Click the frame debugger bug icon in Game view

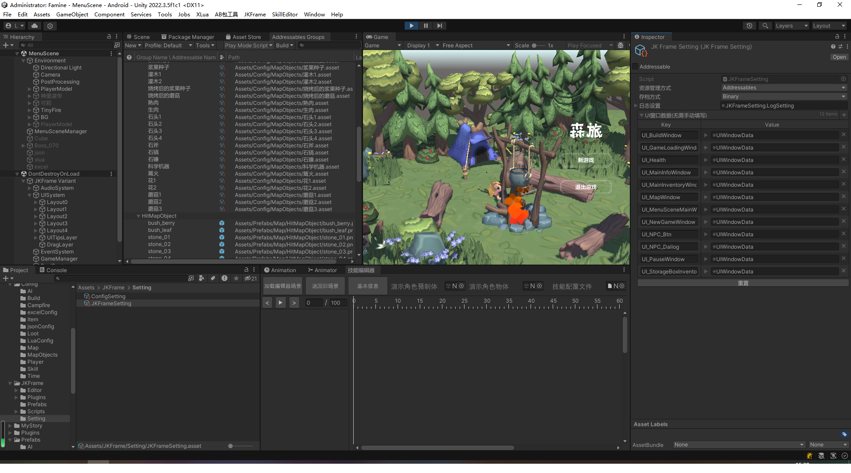pos(621,45)
